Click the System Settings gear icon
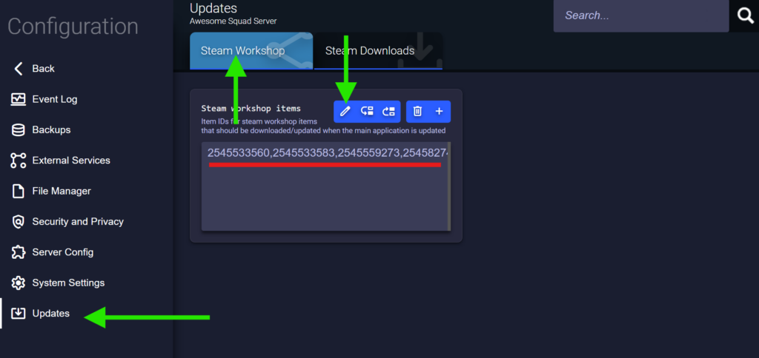This screenshot has width=759, height=358. (x=19, y=283)
